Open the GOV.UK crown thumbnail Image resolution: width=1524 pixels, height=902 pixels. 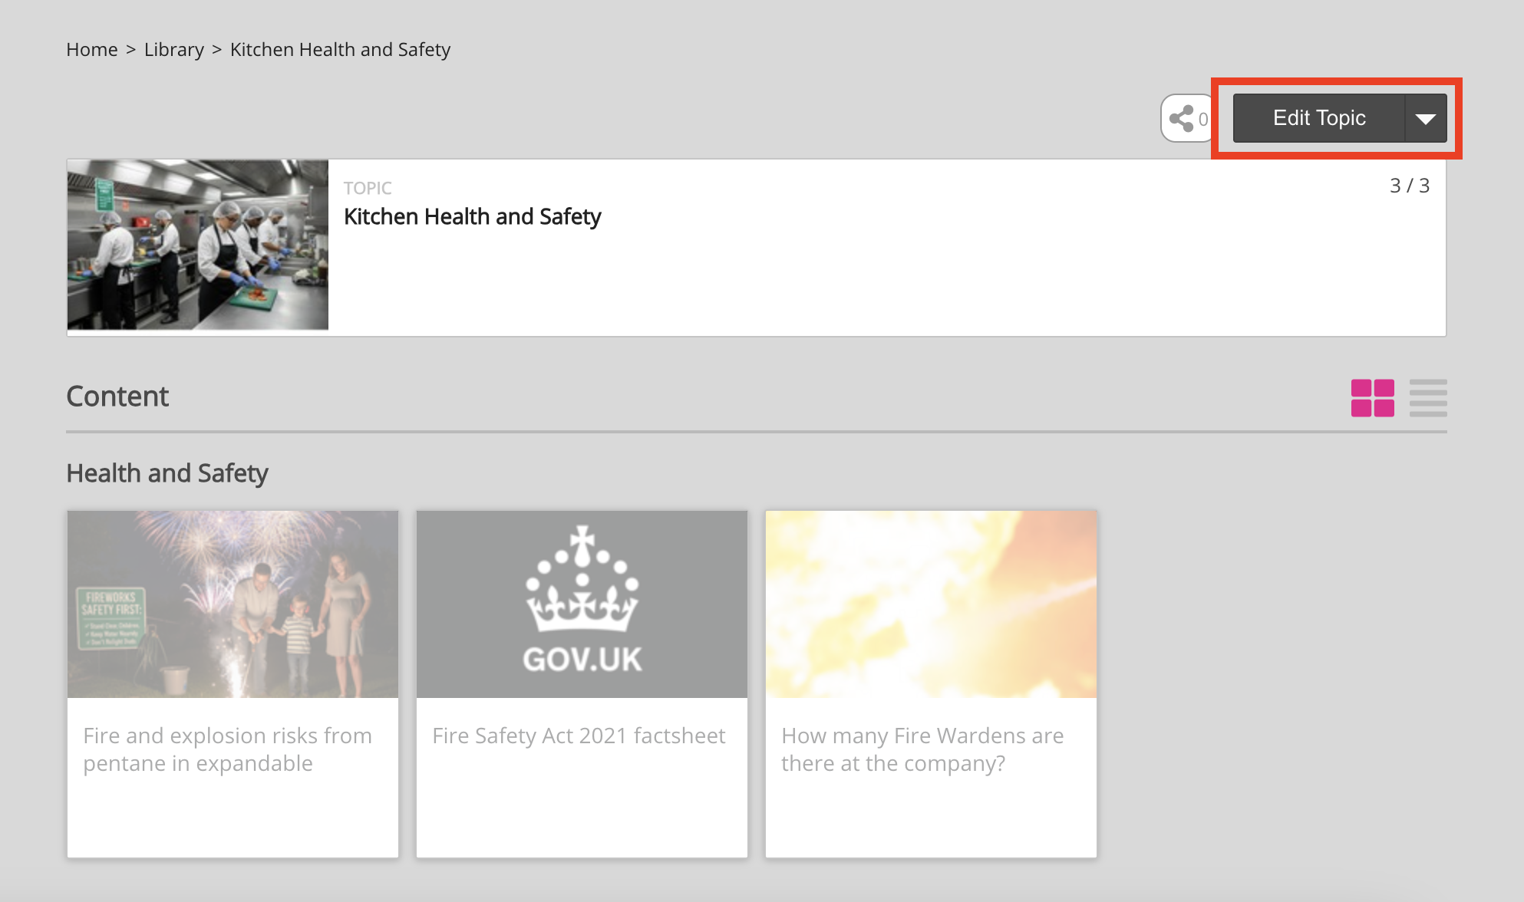click(582, 604)
